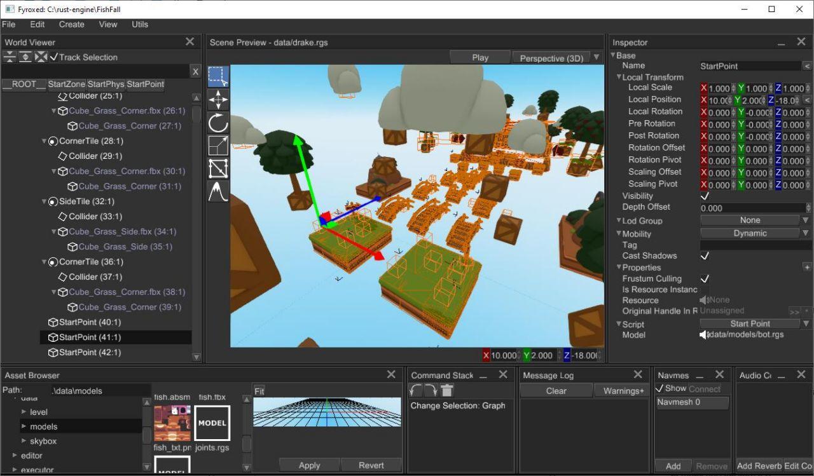Collapse the CornerTile (28:1) tree node
This screenshot has height=476, width=814.
[44, 141]
